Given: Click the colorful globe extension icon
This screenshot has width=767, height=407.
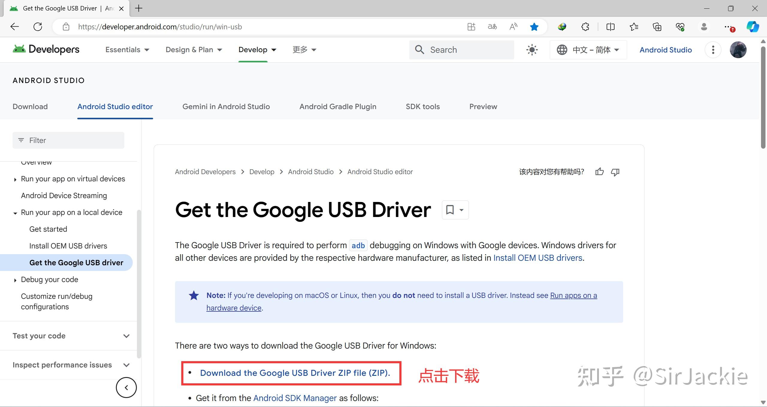Looking at the screenshot, I should [562, 27].
